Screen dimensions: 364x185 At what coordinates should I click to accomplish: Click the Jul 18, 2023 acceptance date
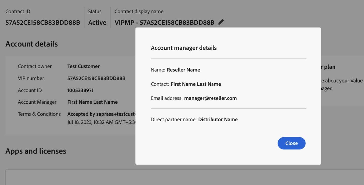tap(101, 122)
